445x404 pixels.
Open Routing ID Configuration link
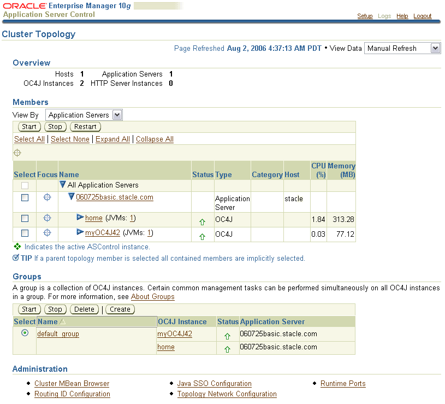tap(73, 394)
